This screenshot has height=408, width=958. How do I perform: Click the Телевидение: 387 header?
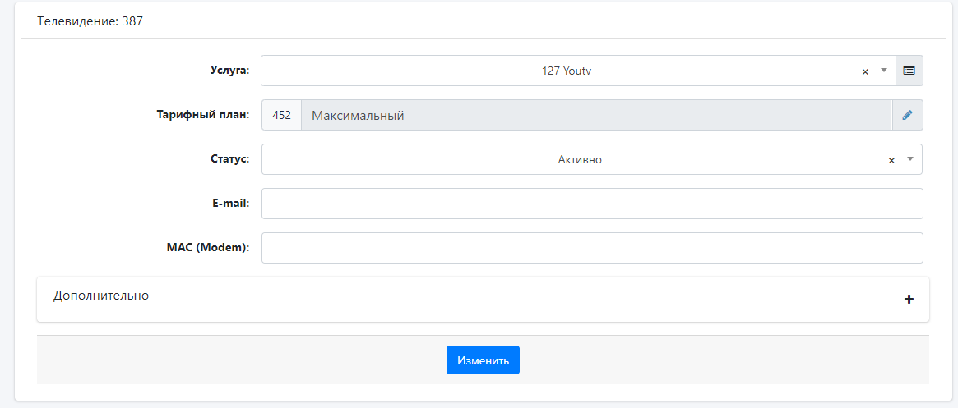tap(90, 21)
